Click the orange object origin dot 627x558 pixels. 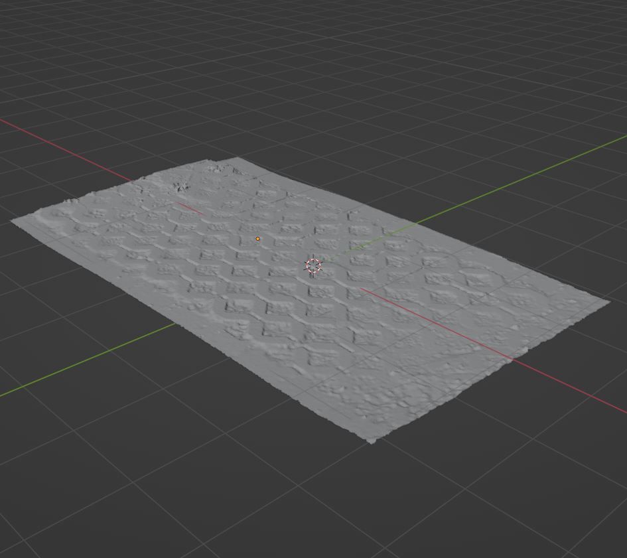(x=258, y=239)
